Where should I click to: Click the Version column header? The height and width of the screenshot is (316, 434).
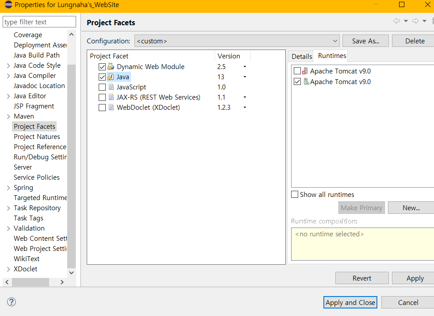click(233, 56)
